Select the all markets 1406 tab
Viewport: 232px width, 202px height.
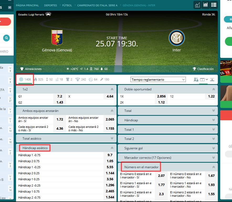point(25,79)
